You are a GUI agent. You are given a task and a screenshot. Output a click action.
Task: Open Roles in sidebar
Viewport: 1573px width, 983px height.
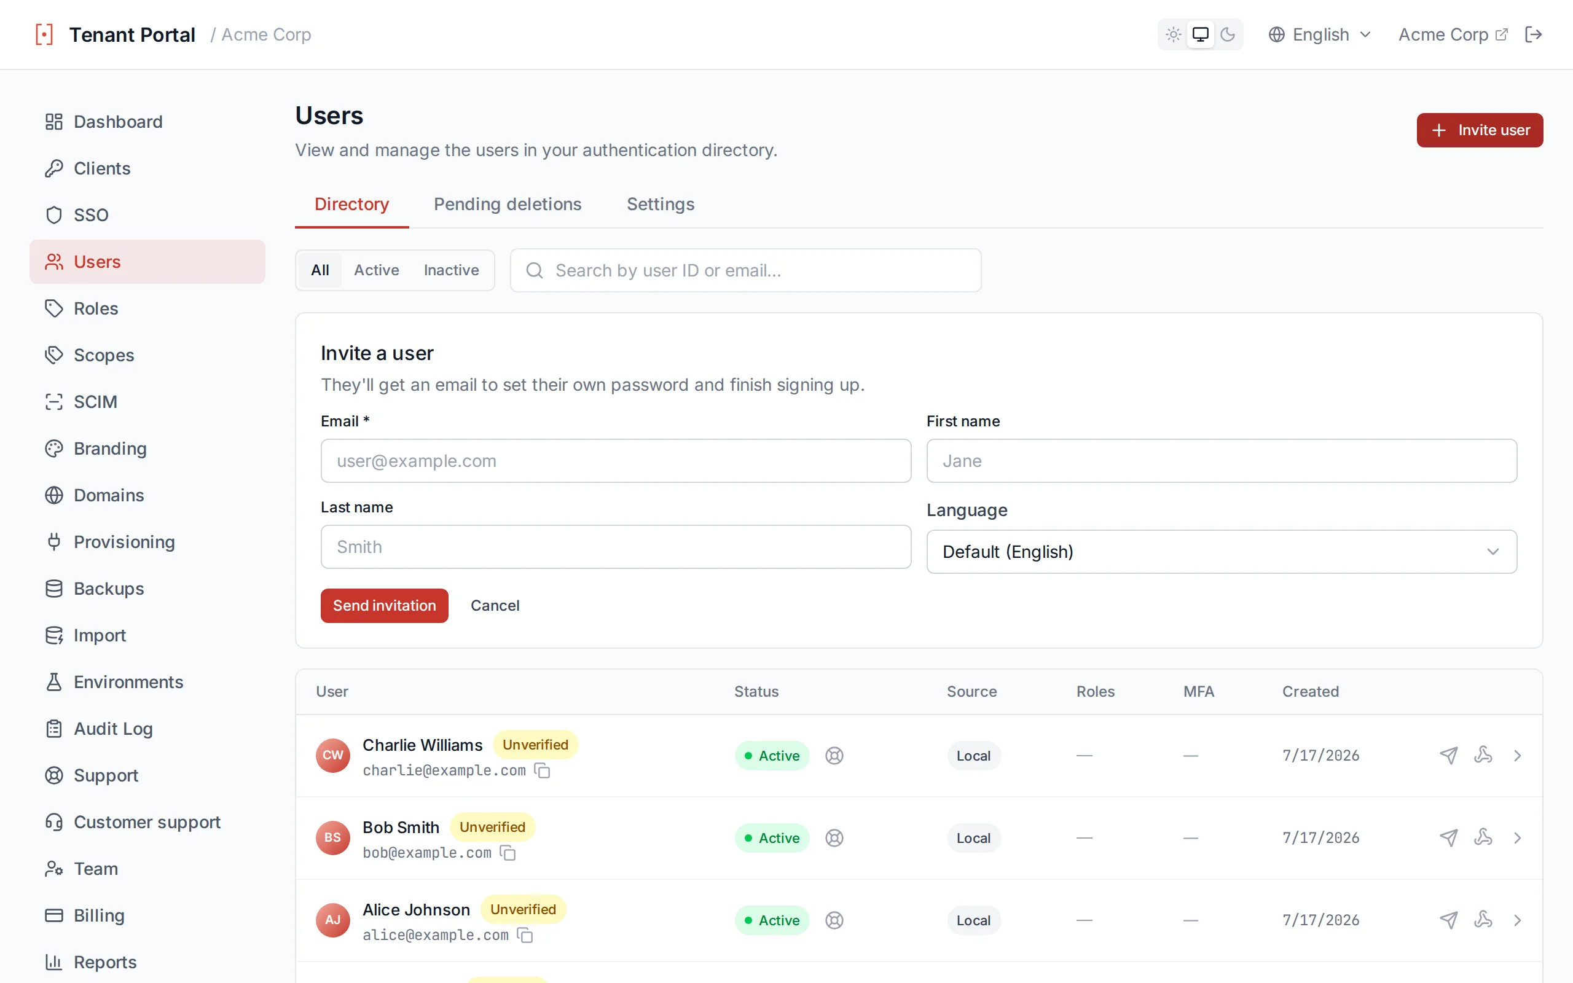(x=147, y=308)
